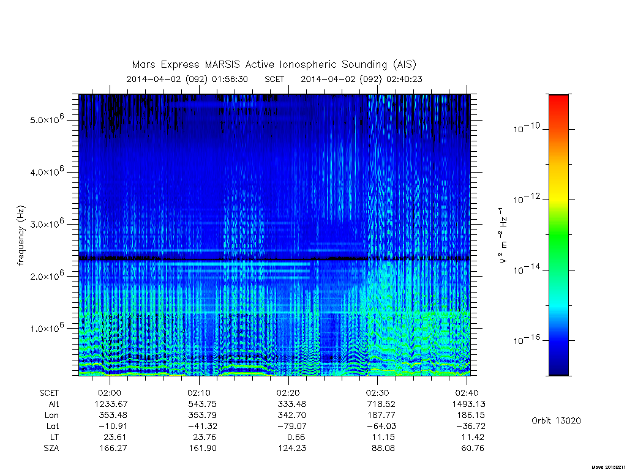The width and height of the screenshot is (627, 470).
Task: Click the 1.0x10^6 frequency tick label
Action: point(47,328)
